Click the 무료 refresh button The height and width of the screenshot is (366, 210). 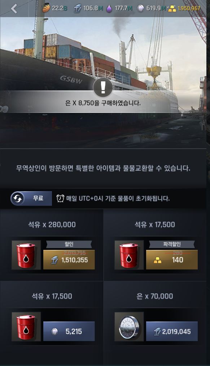tap(31, 199)
